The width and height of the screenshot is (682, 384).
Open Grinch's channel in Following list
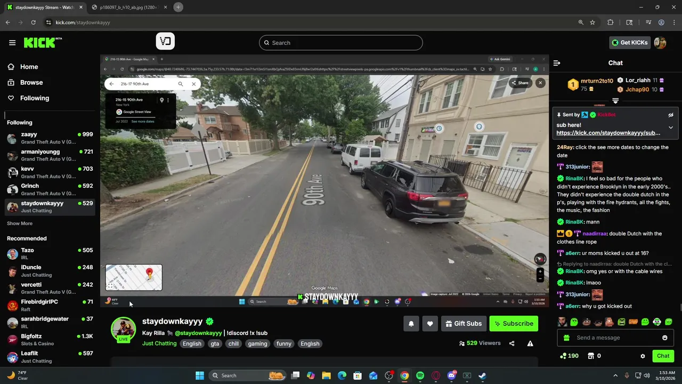pos(50,189)
